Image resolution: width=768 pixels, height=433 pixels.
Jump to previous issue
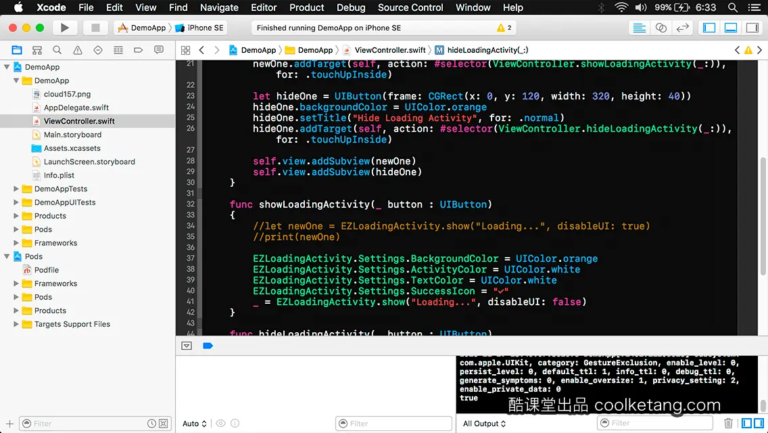click(737, 50)
